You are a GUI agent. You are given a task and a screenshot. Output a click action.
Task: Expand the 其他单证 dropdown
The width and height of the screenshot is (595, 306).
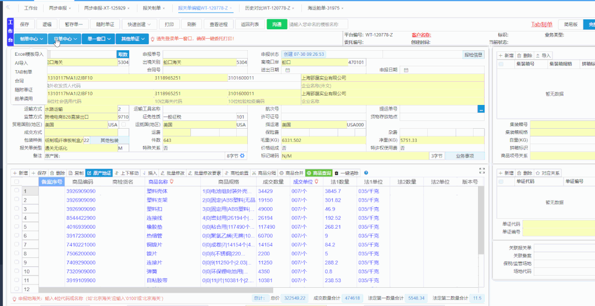[132, 39]
